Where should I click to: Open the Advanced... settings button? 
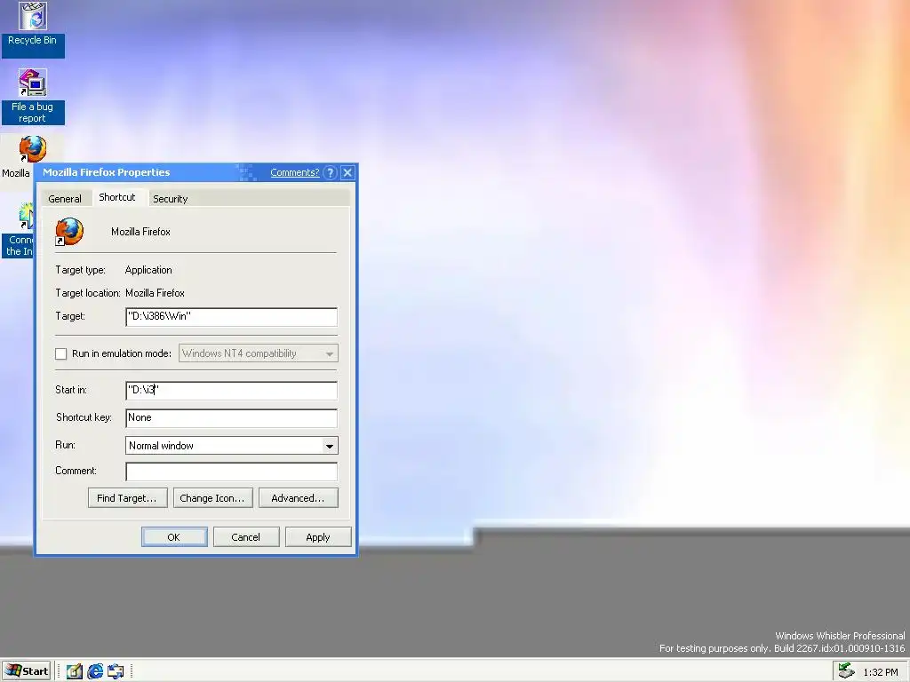tap(298, 498)
